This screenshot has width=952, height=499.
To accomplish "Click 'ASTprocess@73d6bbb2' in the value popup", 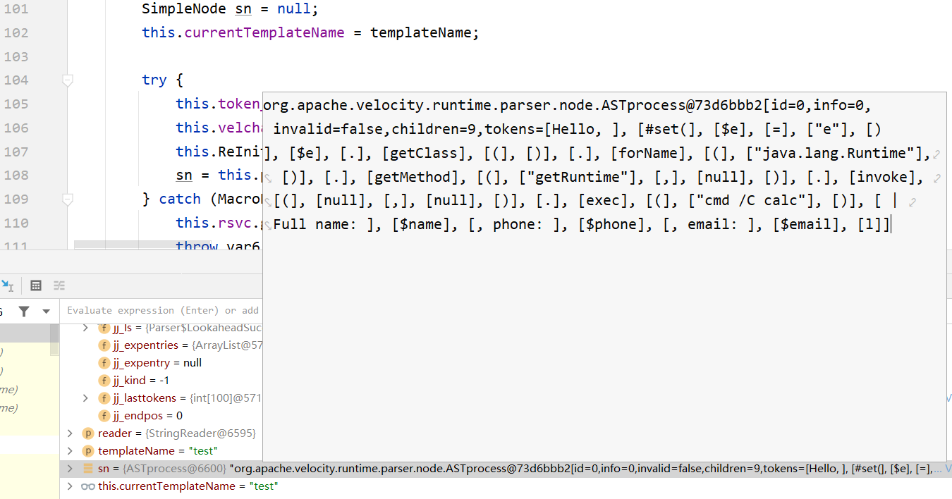I will tap(683, 106).
